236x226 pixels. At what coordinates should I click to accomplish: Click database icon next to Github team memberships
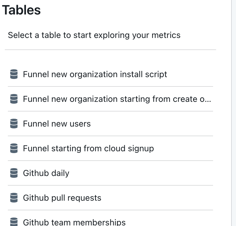pos(14,222)
